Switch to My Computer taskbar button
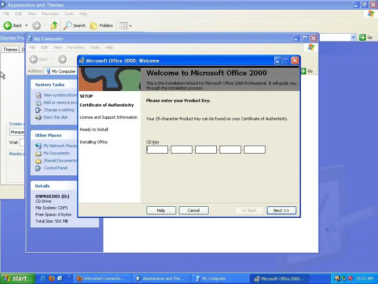 (221, 278)
